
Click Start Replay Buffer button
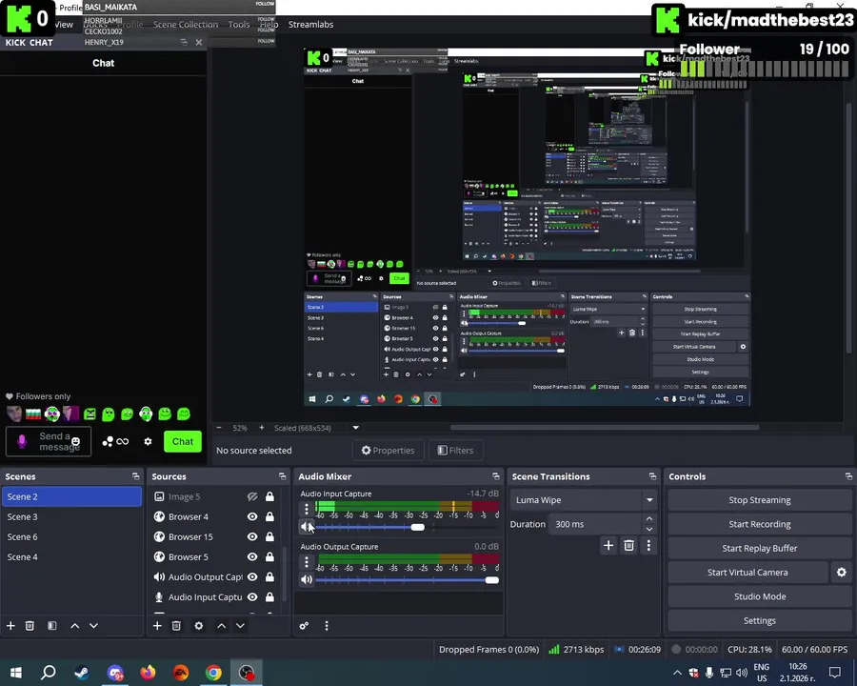pos(759,548)
